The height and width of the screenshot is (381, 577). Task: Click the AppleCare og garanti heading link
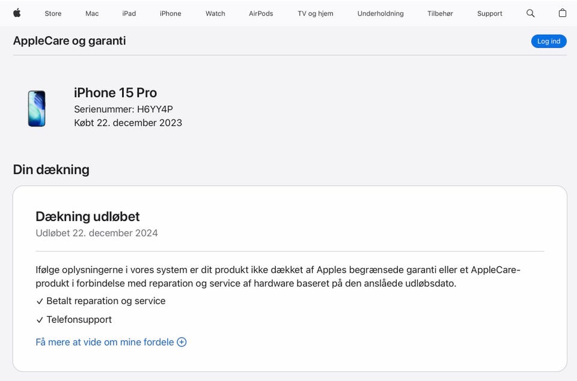[x=69, y=41]
